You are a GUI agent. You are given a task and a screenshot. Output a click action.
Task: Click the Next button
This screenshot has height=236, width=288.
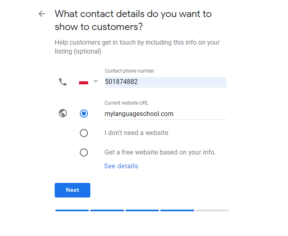pos(73,190)
